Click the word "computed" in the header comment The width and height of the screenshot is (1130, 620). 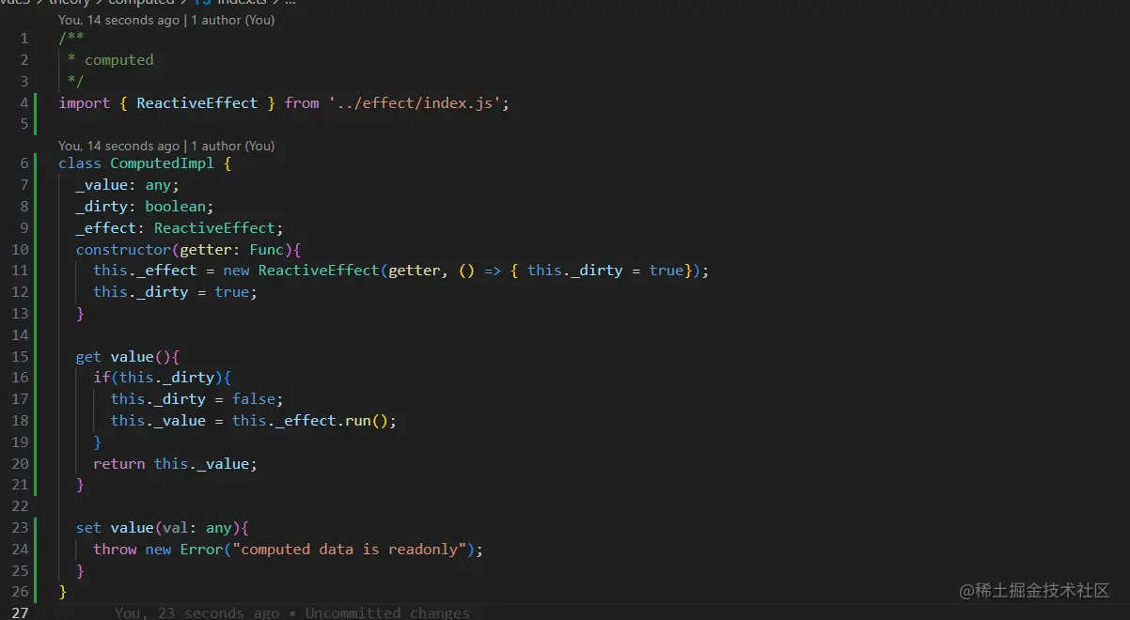pos(118,60)
